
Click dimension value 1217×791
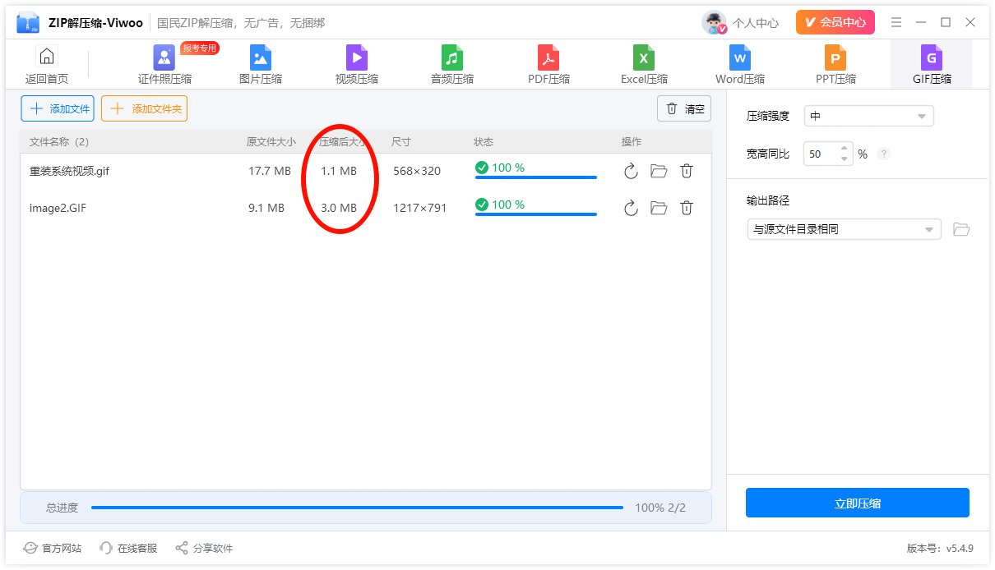(420, 208)
